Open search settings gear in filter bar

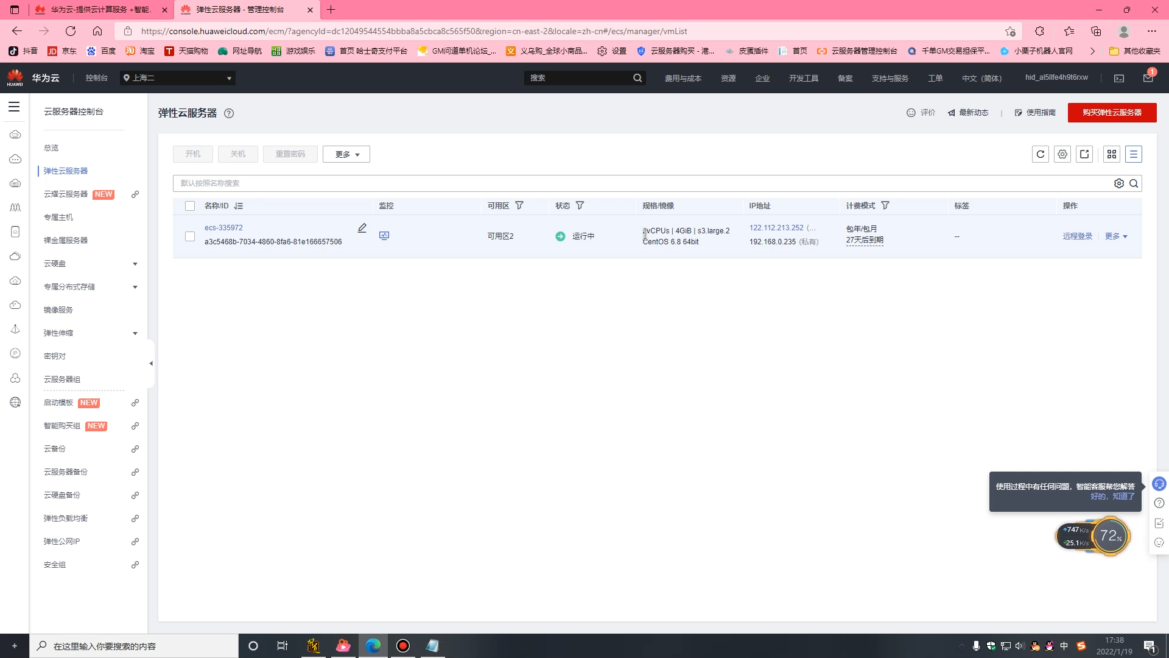pos(1119,183)
